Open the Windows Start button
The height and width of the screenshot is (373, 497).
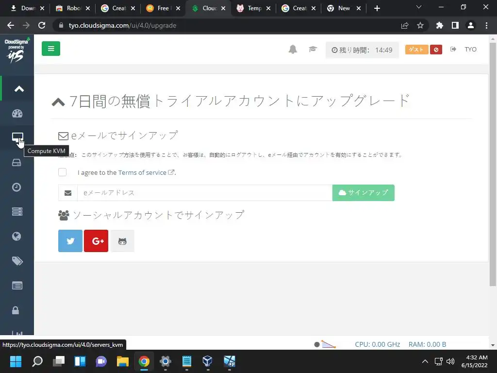[x=16, y=361]
